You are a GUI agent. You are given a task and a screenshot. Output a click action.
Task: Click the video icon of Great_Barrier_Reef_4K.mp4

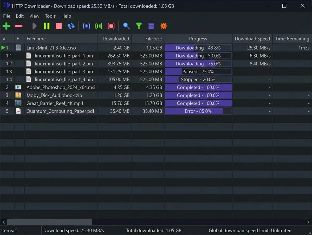pyautogui.click(x=18, y=103)
